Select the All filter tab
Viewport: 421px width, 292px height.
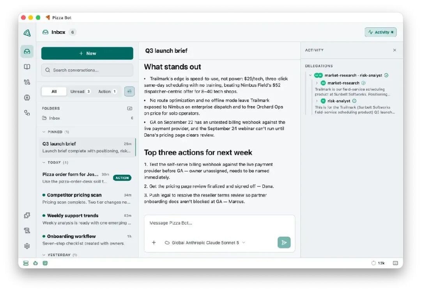pyautogui.click(x=54, y=91)
